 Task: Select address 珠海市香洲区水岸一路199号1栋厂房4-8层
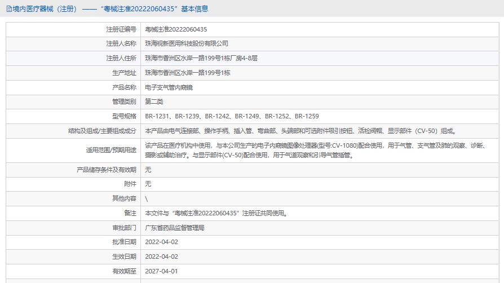coord(201,58)
